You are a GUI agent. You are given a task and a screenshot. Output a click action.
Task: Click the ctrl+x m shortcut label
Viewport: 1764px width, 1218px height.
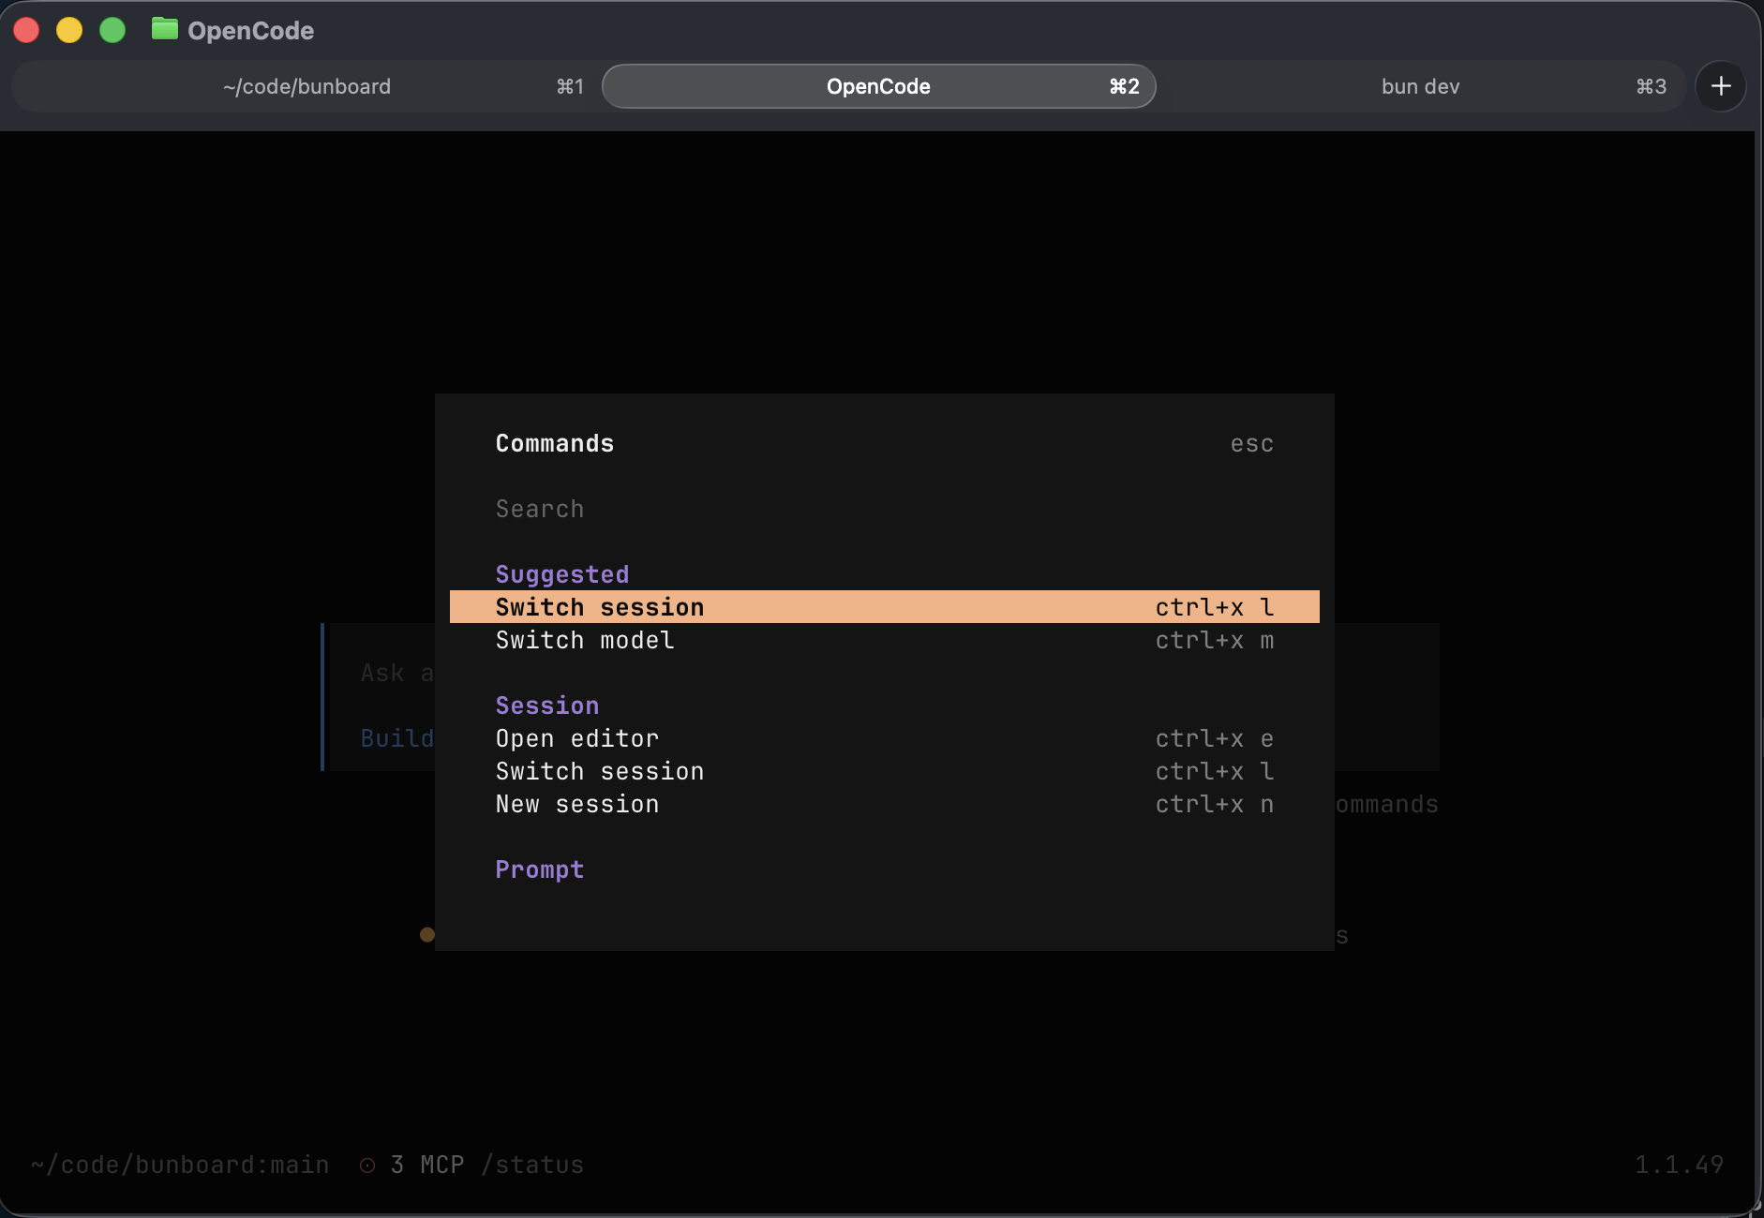(1215, 640)
